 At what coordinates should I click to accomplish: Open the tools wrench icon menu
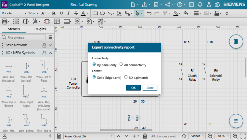click(x=100, y=21)
